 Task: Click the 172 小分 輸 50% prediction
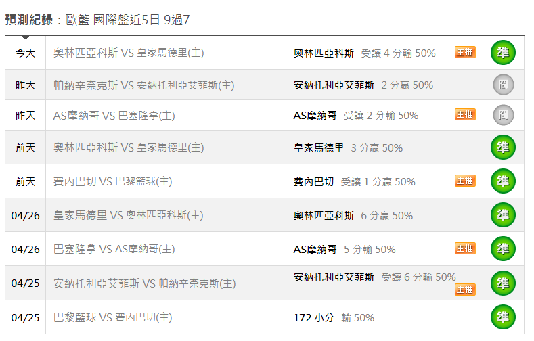(334, 317)
